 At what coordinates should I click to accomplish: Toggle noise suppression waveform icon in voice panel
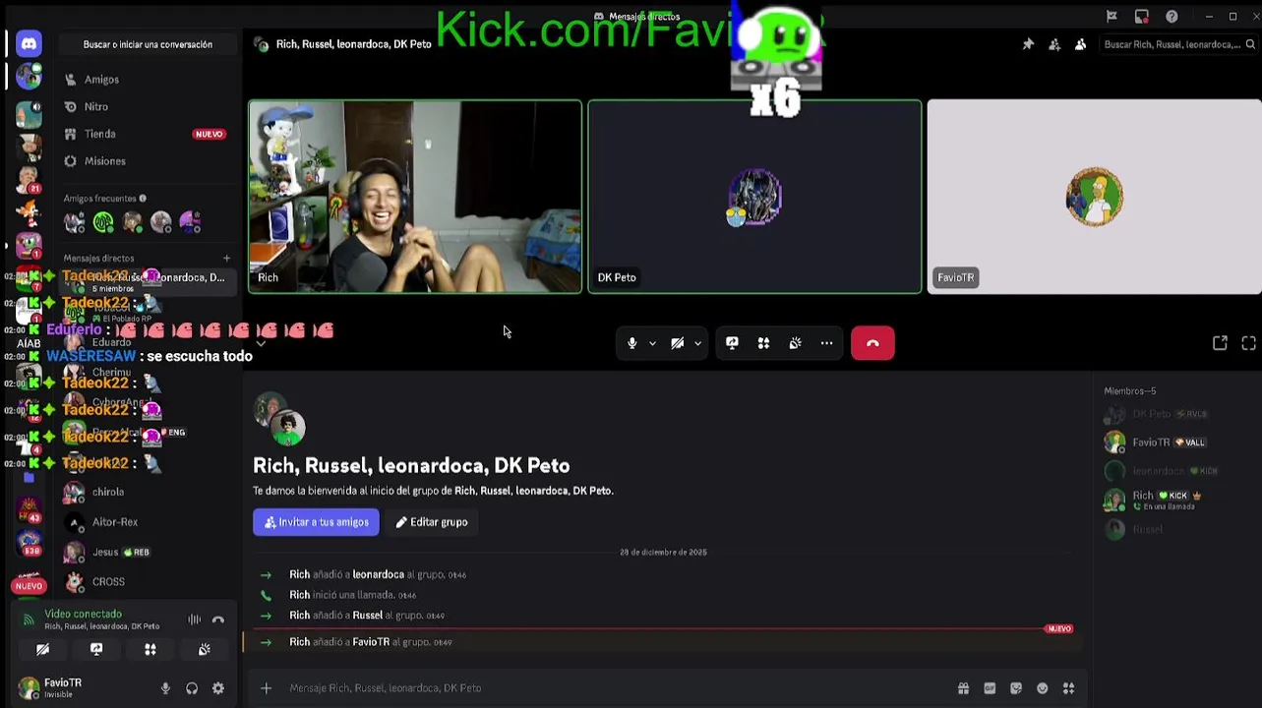pyautogui.click(x=195, y=619)
